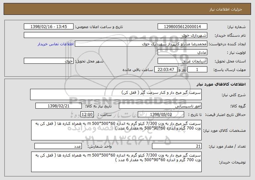Select the province field آذربایجان غربی
The width and height of the screenshot is (255, 180).
[x=182, y=61]
